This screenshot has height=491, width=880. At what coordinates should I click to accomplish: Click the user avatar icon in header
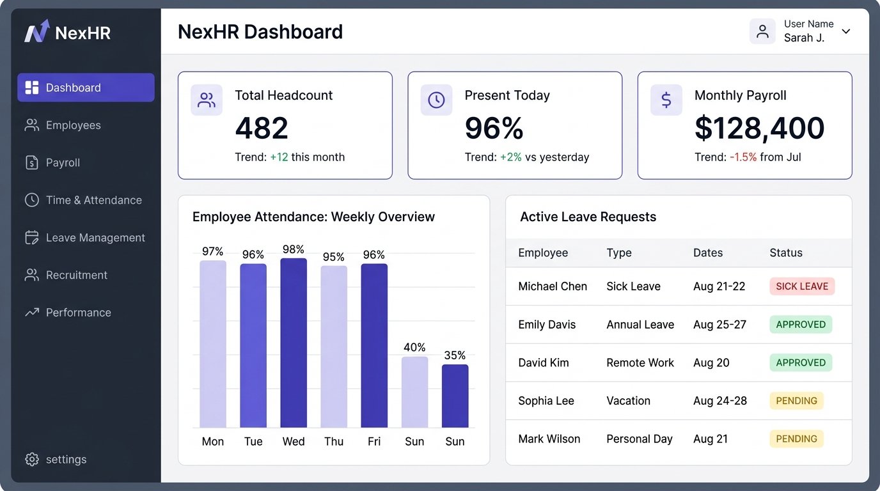(x=762, y=31)
